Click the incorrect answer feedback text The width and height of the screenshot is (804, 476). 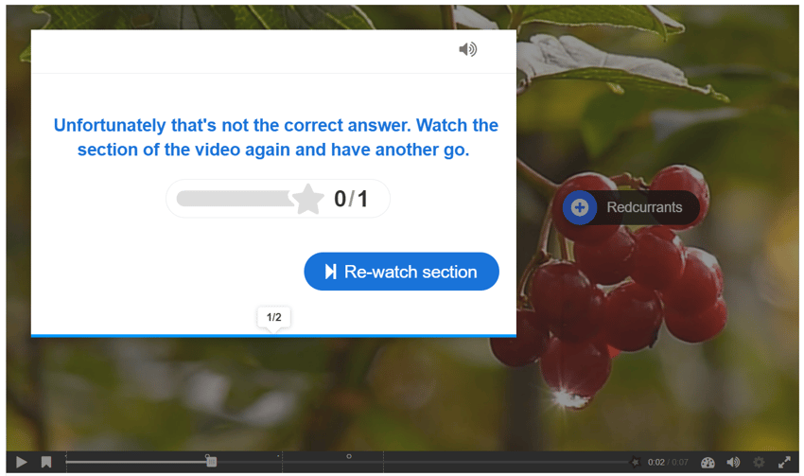pos(276,137)
